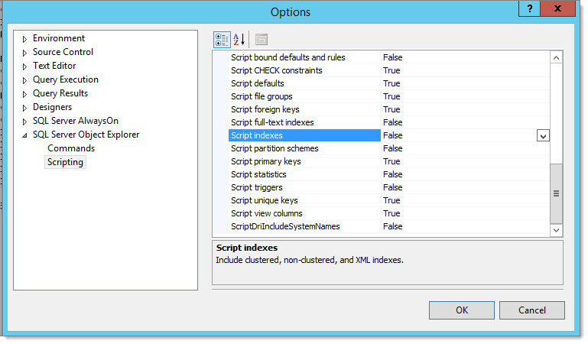This screenshot has width=588, height=344.
Task: Expand the Text Editor node
Action: coord(24,67)
